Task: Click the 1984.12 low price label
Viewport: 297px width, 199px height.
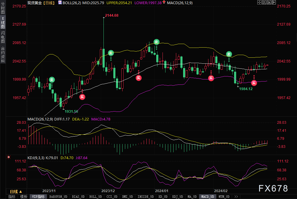Action: pyautogui.click(x=246, y=89)
